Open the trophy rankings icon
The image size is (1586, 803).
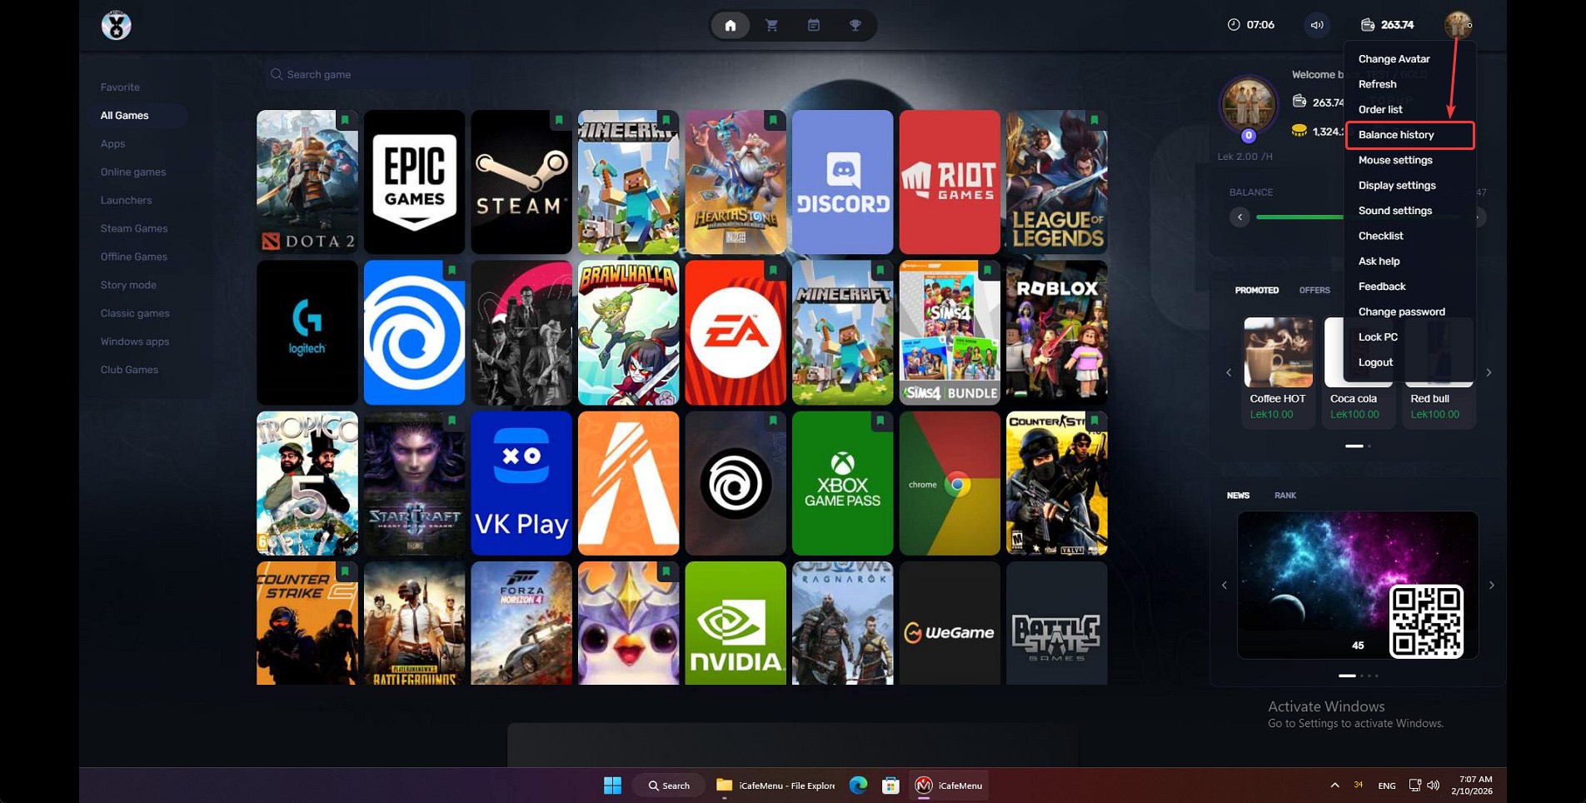[855, 25]
